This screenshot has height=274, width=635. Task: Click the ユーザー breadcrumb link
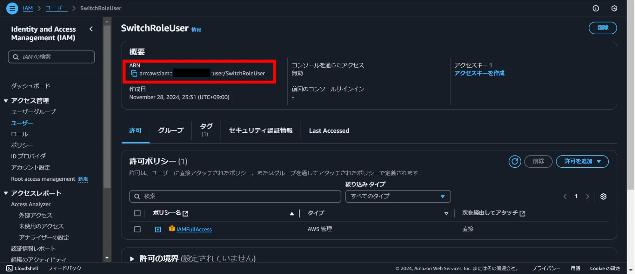57,8
